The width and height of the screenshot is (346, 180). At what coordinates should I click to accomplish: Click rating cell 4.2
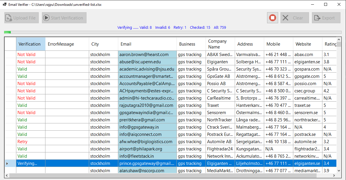click(x=329, y=91)
